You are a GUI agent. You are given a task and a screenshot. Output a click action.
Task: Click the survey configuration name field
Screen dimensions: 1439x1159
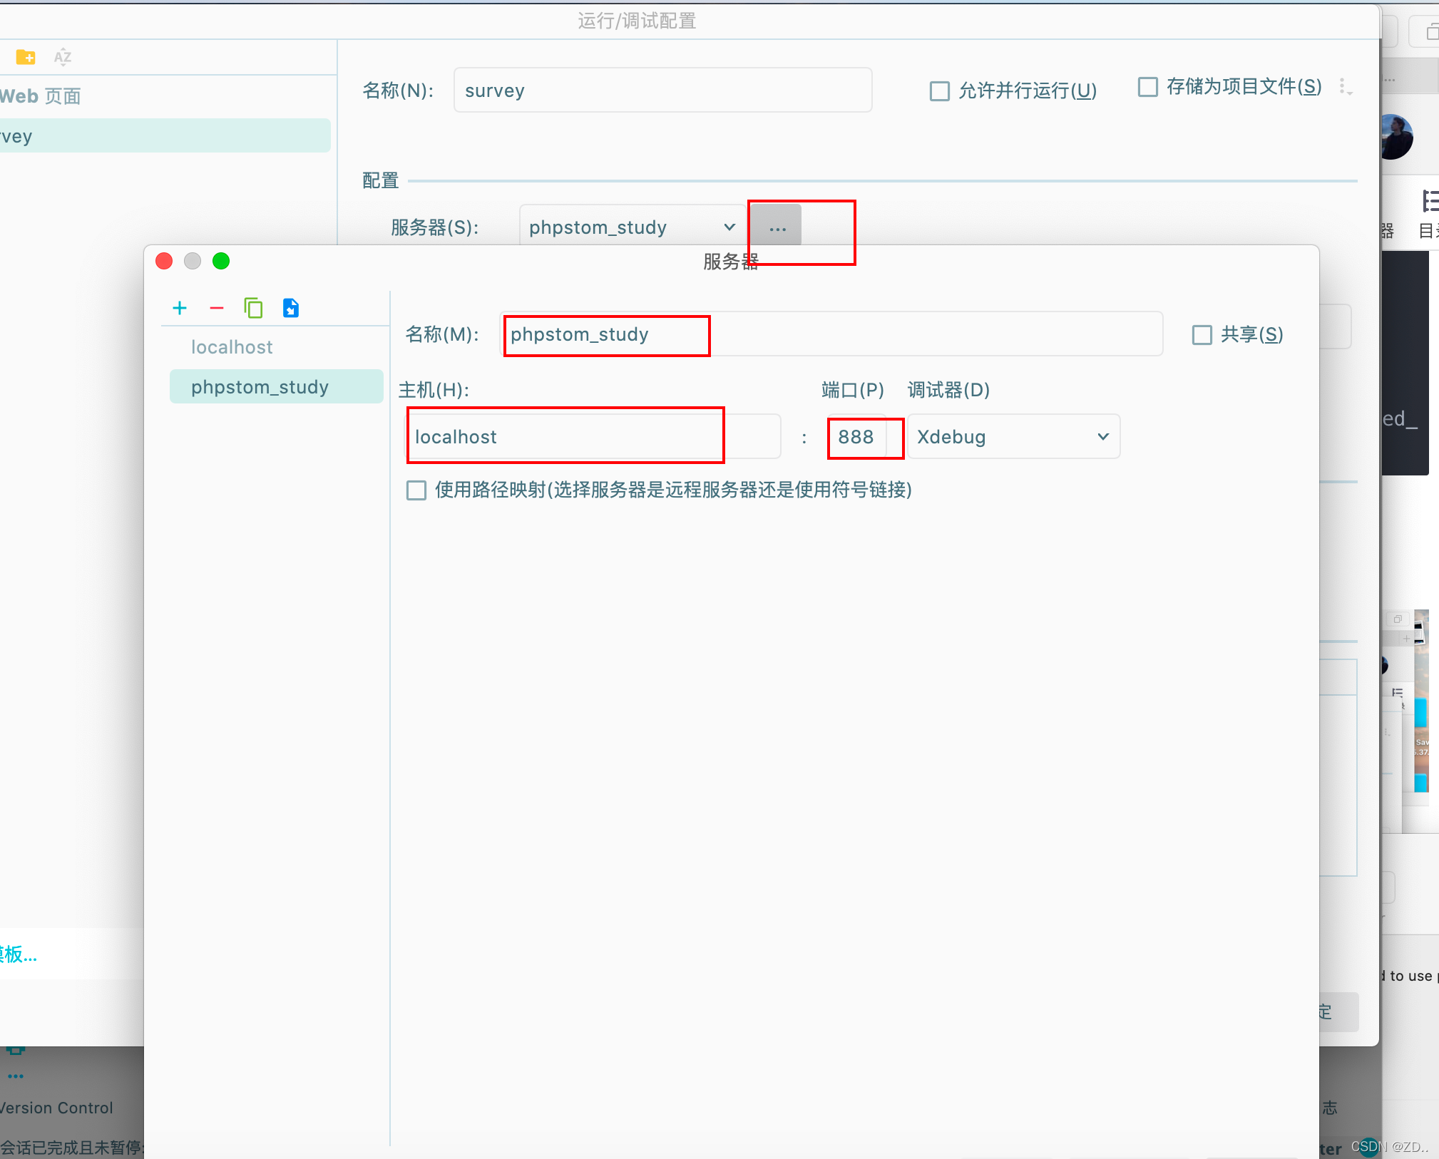point(662,91)
